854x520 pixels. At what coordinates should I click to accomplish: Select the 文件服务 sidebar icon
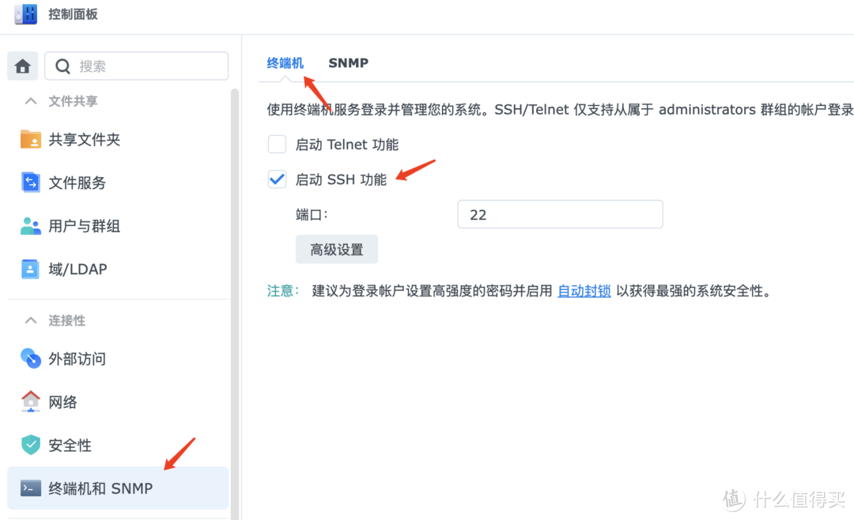[29, 183]
